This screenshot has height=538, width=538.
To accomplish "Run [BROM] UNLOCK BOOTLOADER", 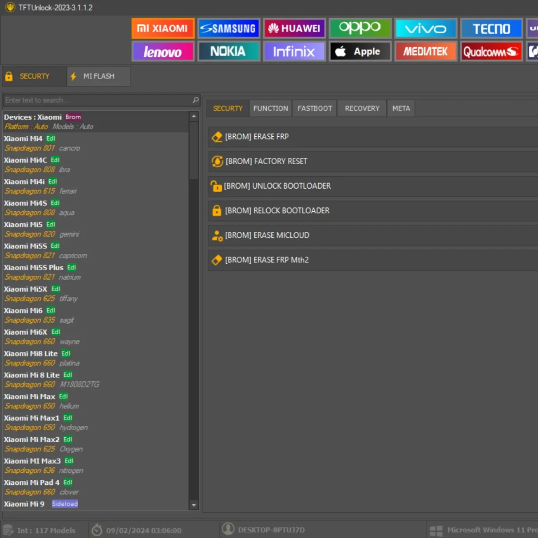I will [x=373, y=186].
